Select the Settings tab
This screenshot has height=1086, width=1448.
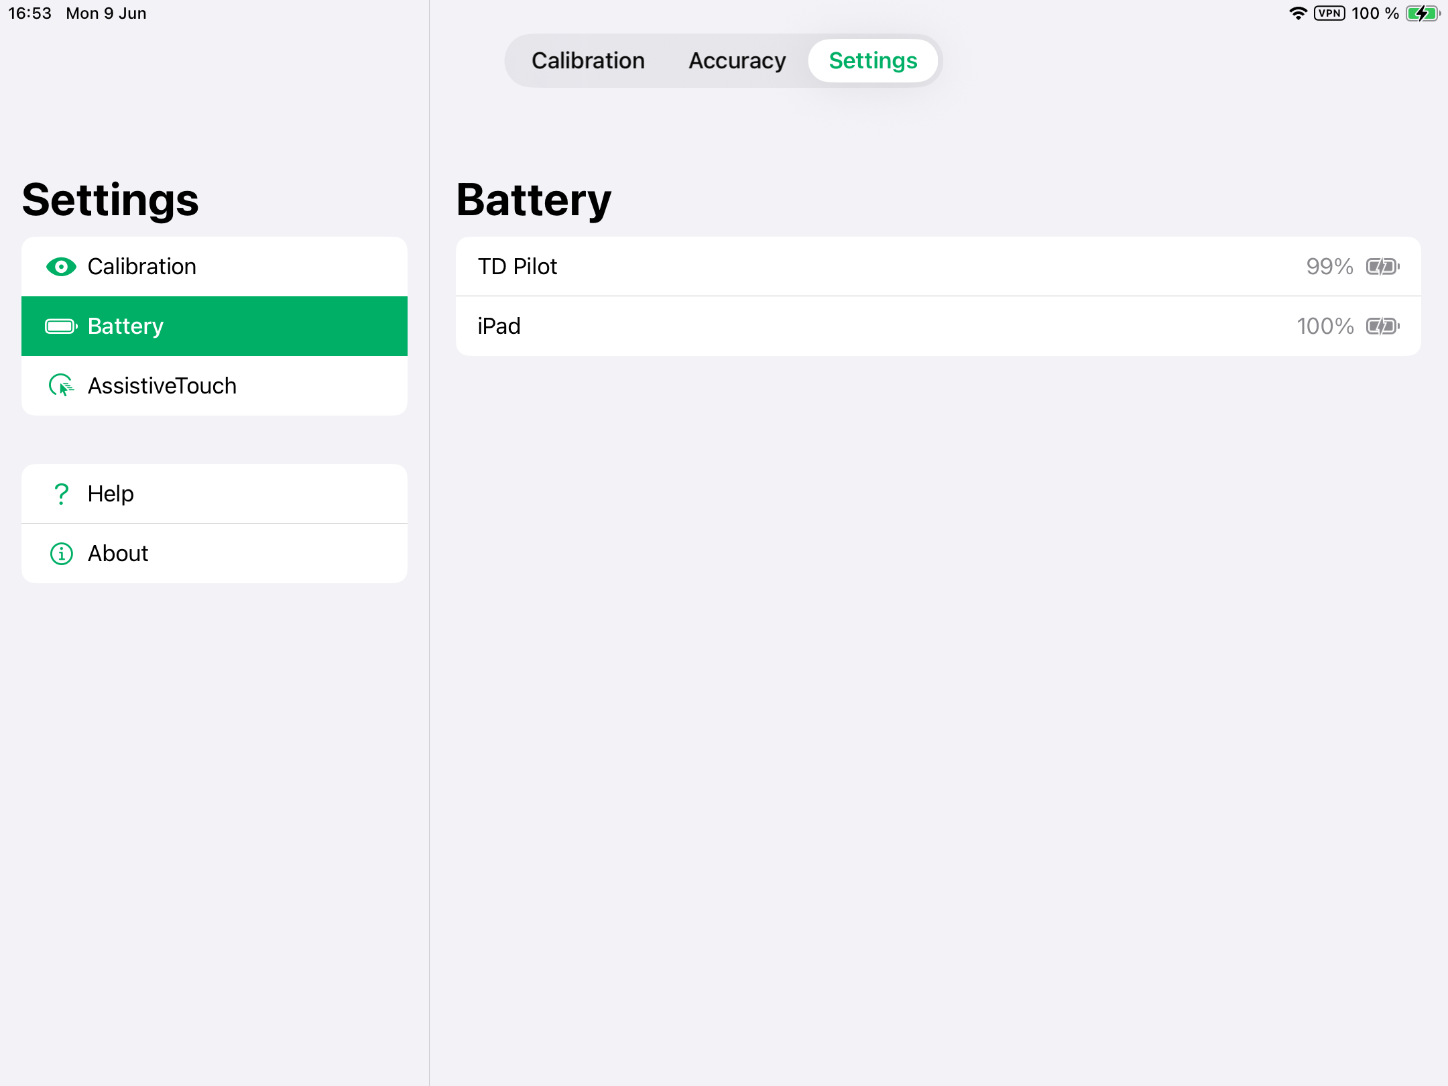873,61
